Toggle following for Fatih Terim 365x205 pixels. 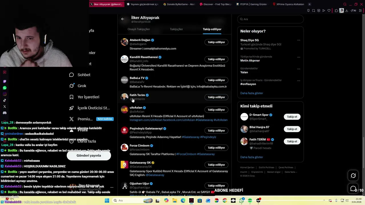coord(216,97)
